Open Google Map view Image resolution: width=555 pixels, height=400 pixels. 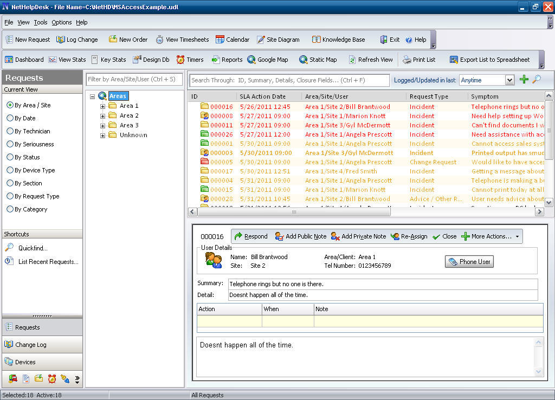click(x=268, y=60)
